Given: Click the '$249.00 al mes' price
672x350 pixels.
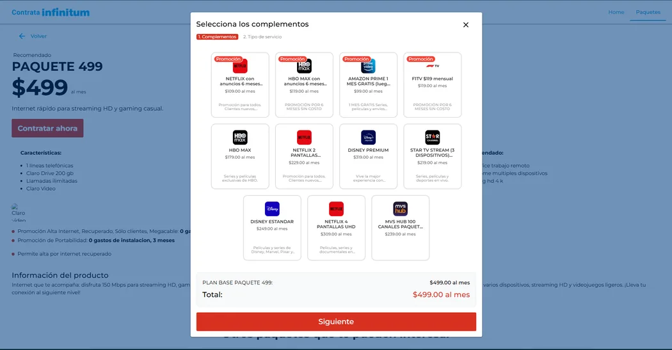Looking at the screenshot, I should pyautogui.click(x=272, y=229).
